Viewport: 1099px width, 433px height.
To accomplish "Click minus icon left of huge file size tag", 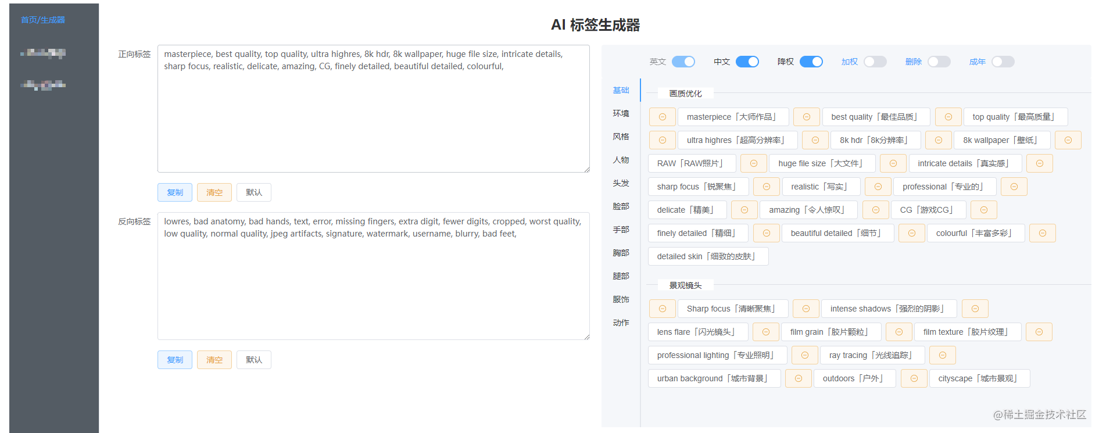I will click(754, 163).
